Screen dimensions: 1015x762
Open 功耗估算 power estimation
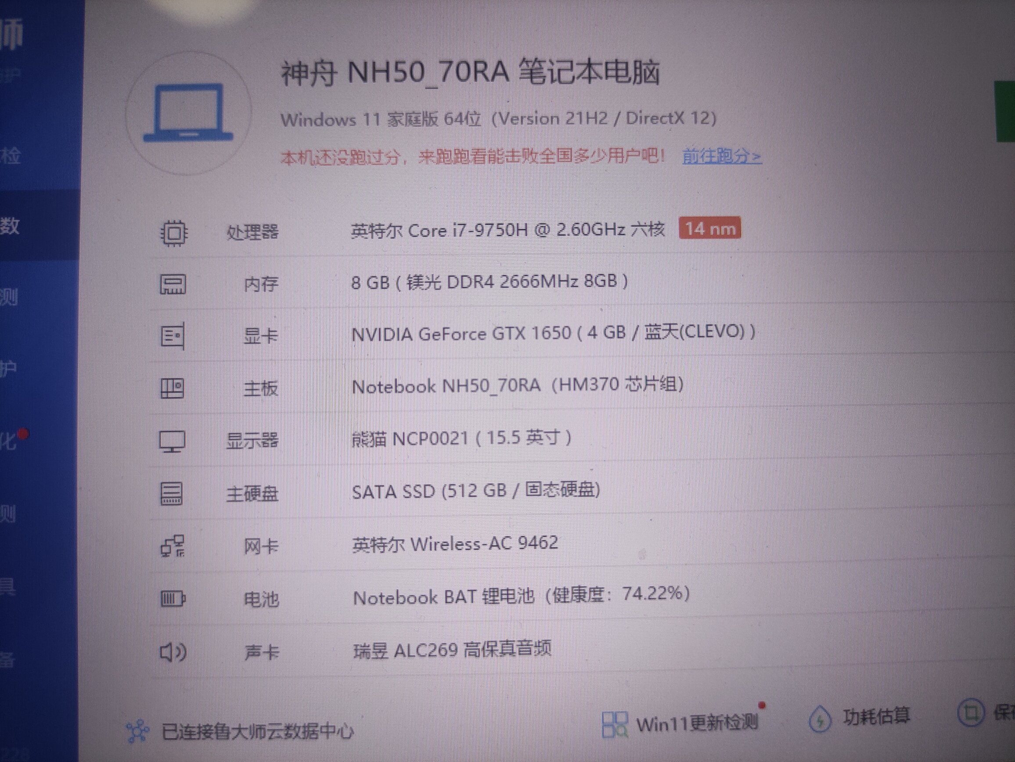[x=876, y=716]
